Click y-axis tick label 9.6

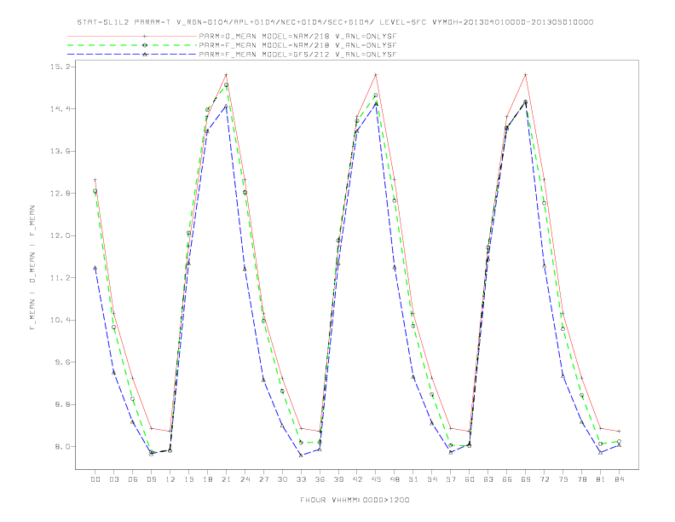(x=62, y=362)
